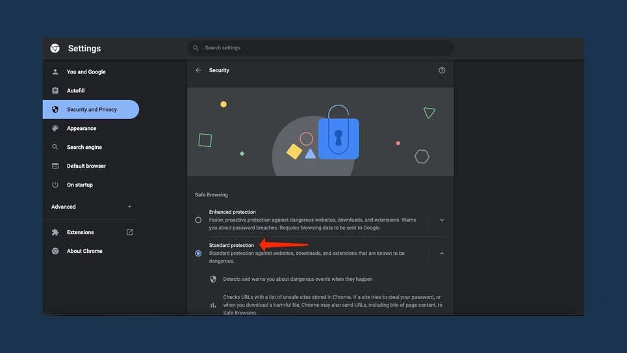Viewport: 627px width, 353px height.
Task: Click the magnifier icon in search bar
Action: point(196,48)
